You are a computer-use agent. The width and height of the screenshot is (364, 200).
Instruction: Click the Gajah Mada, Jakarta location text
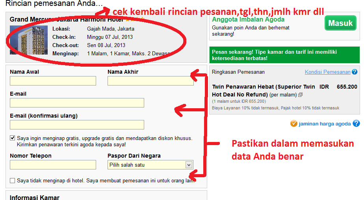point(110,29)
